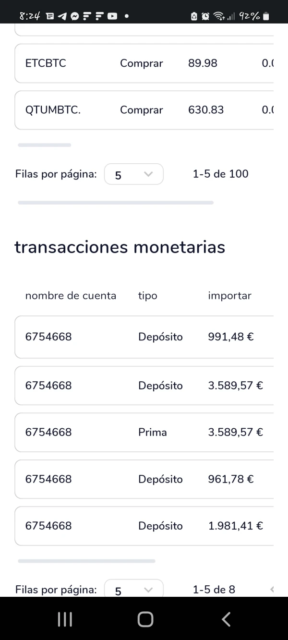288x640 pixels.
Task: Open rows-per-page dropdown for monetary transactions
Action: (133, 589)
